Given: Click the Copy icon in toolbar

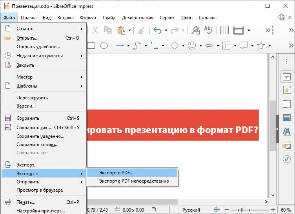Looking at the screenshot, I should (x=108, y=30).
